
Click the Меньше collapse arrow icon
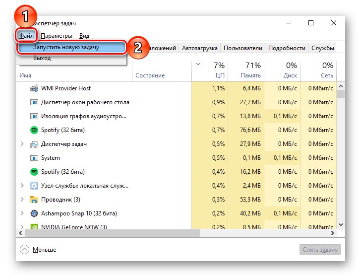[24, 249]
